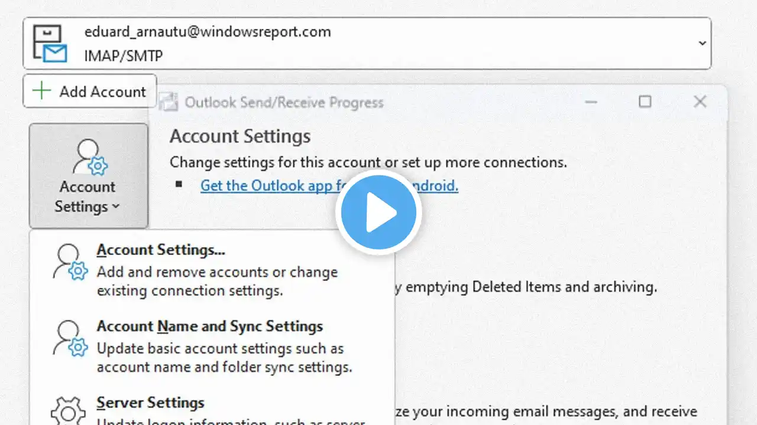Click the icon beside Account Name and Sync Settings
The width and height of the screenshot is (757, 425).
(70, 338)
